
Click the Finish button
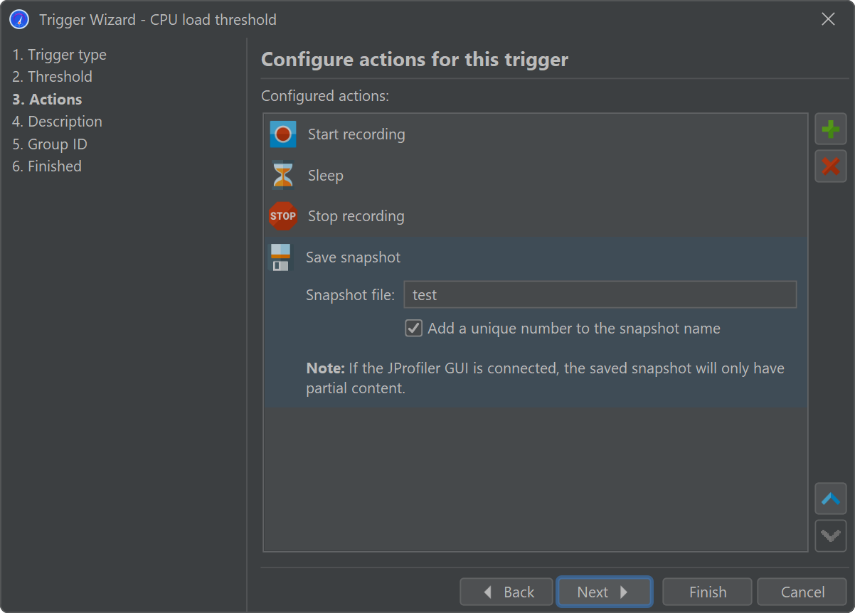[707, 592]
